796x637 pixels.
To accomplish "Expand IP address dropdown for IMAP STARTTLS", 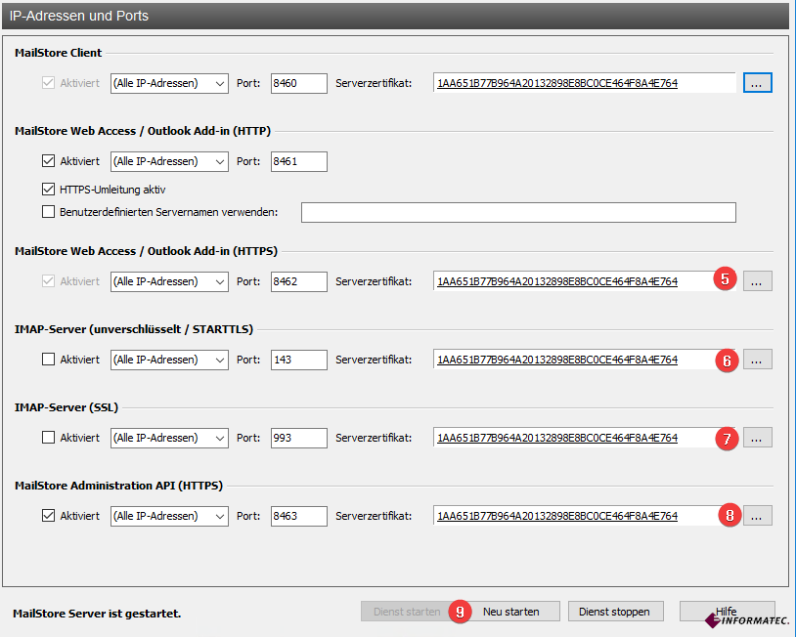I will (x=169, y=360).
